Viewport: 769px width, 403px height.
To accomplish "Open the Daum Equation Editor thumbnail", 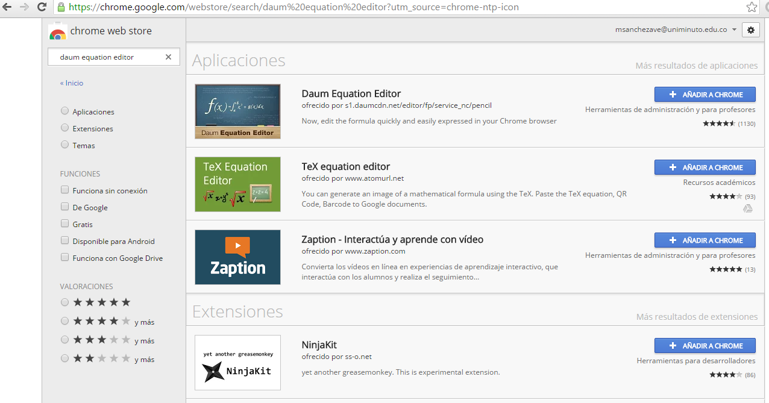I will click(x=237, y=111).
